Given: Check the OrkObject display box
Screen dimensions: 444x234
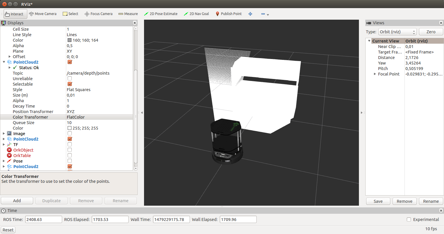Looking at the screenshot, I should click(x=70, y=150).
